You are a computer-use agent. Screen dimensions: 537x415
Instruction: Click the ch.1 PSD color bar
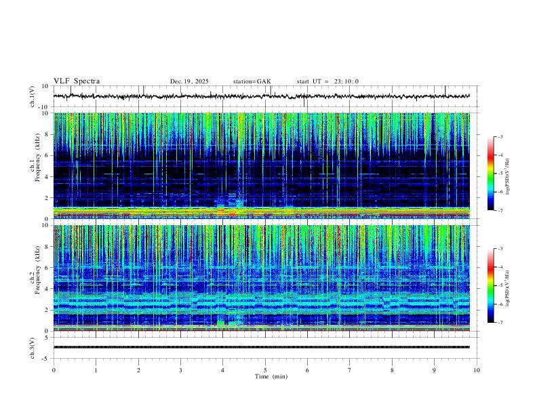[490, 174]
